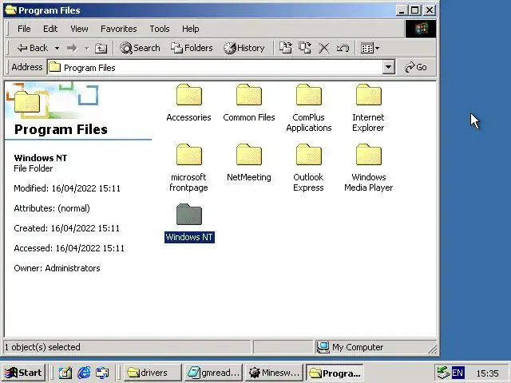Open the Back history dropdown arrow
511x383 pixels.
pyautogui.click(x=57, y=48)
